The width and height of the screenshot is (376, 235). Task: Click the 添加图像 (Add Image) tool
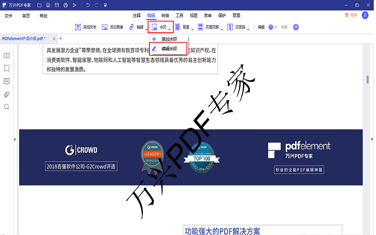point(113,27)
